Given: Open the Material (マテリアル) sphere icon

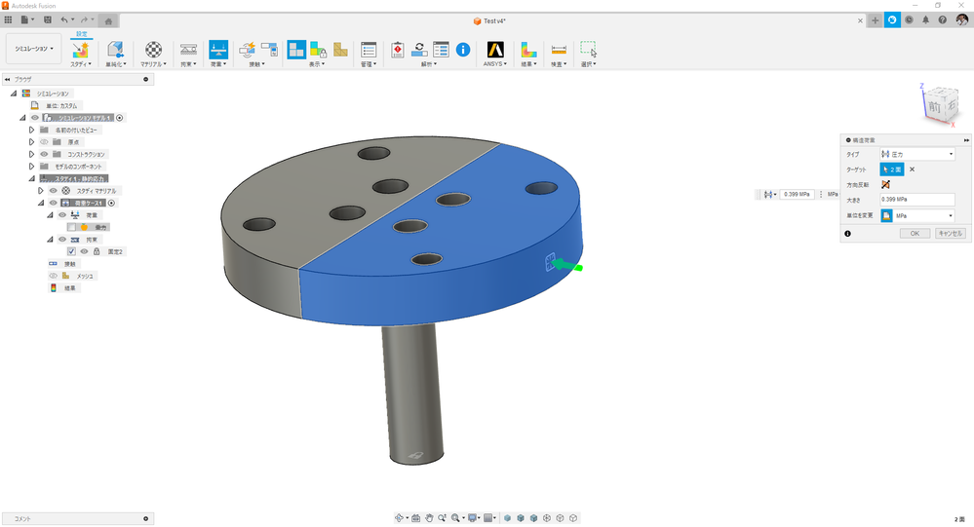Looking at the screenshot, I should coord(153,50).
